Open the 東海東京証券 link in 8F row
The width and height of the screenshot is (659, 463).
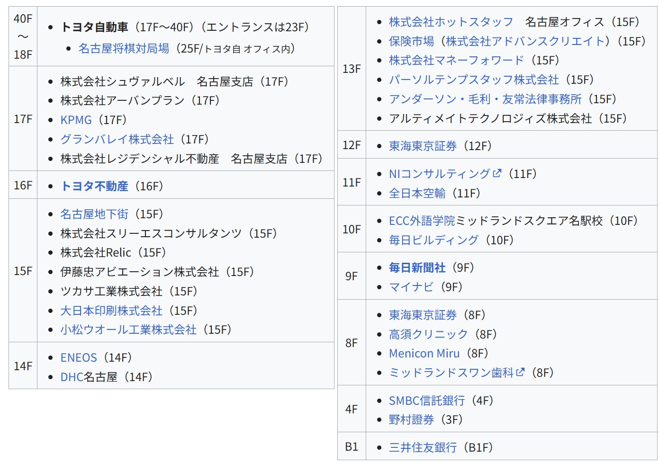[423, 315]
